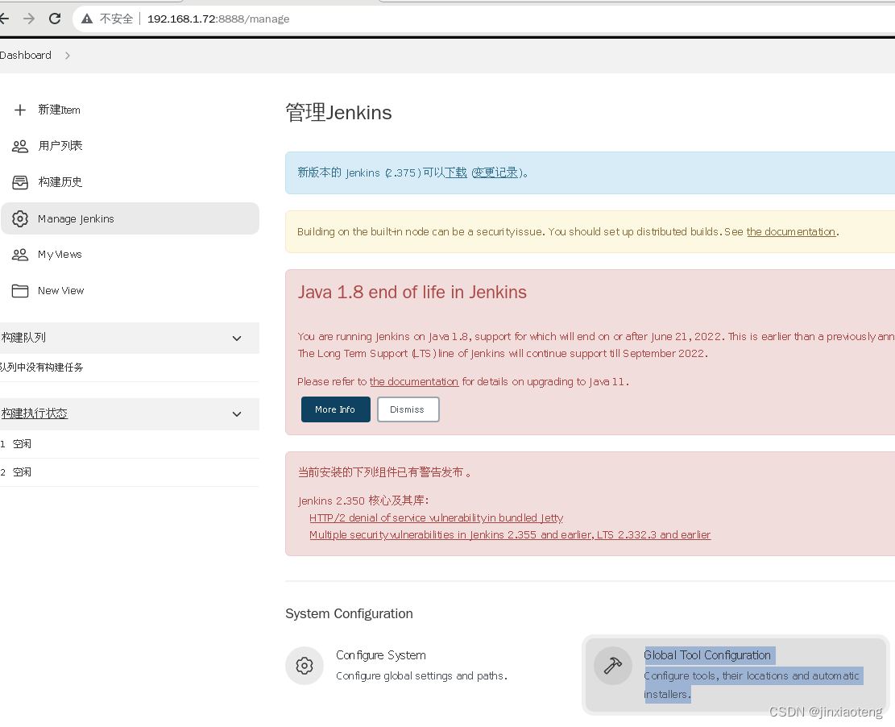Click the 管理Jenkins page heading

tap(338, 113)
